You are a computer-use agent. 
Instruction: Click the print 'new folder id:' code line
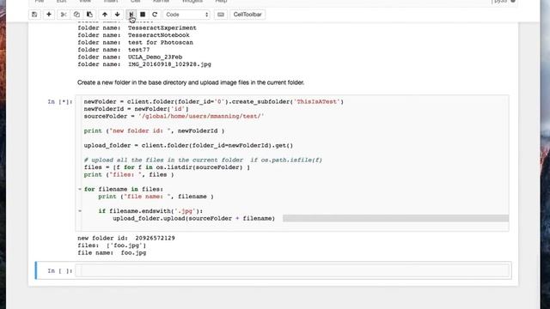(x=154, y=130)
